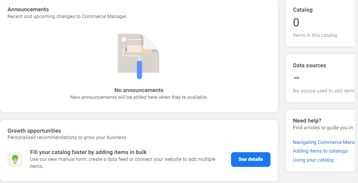This screenshot has width=358, height=183.
Task: Select the Catalog card title
Action: (302, 10)
